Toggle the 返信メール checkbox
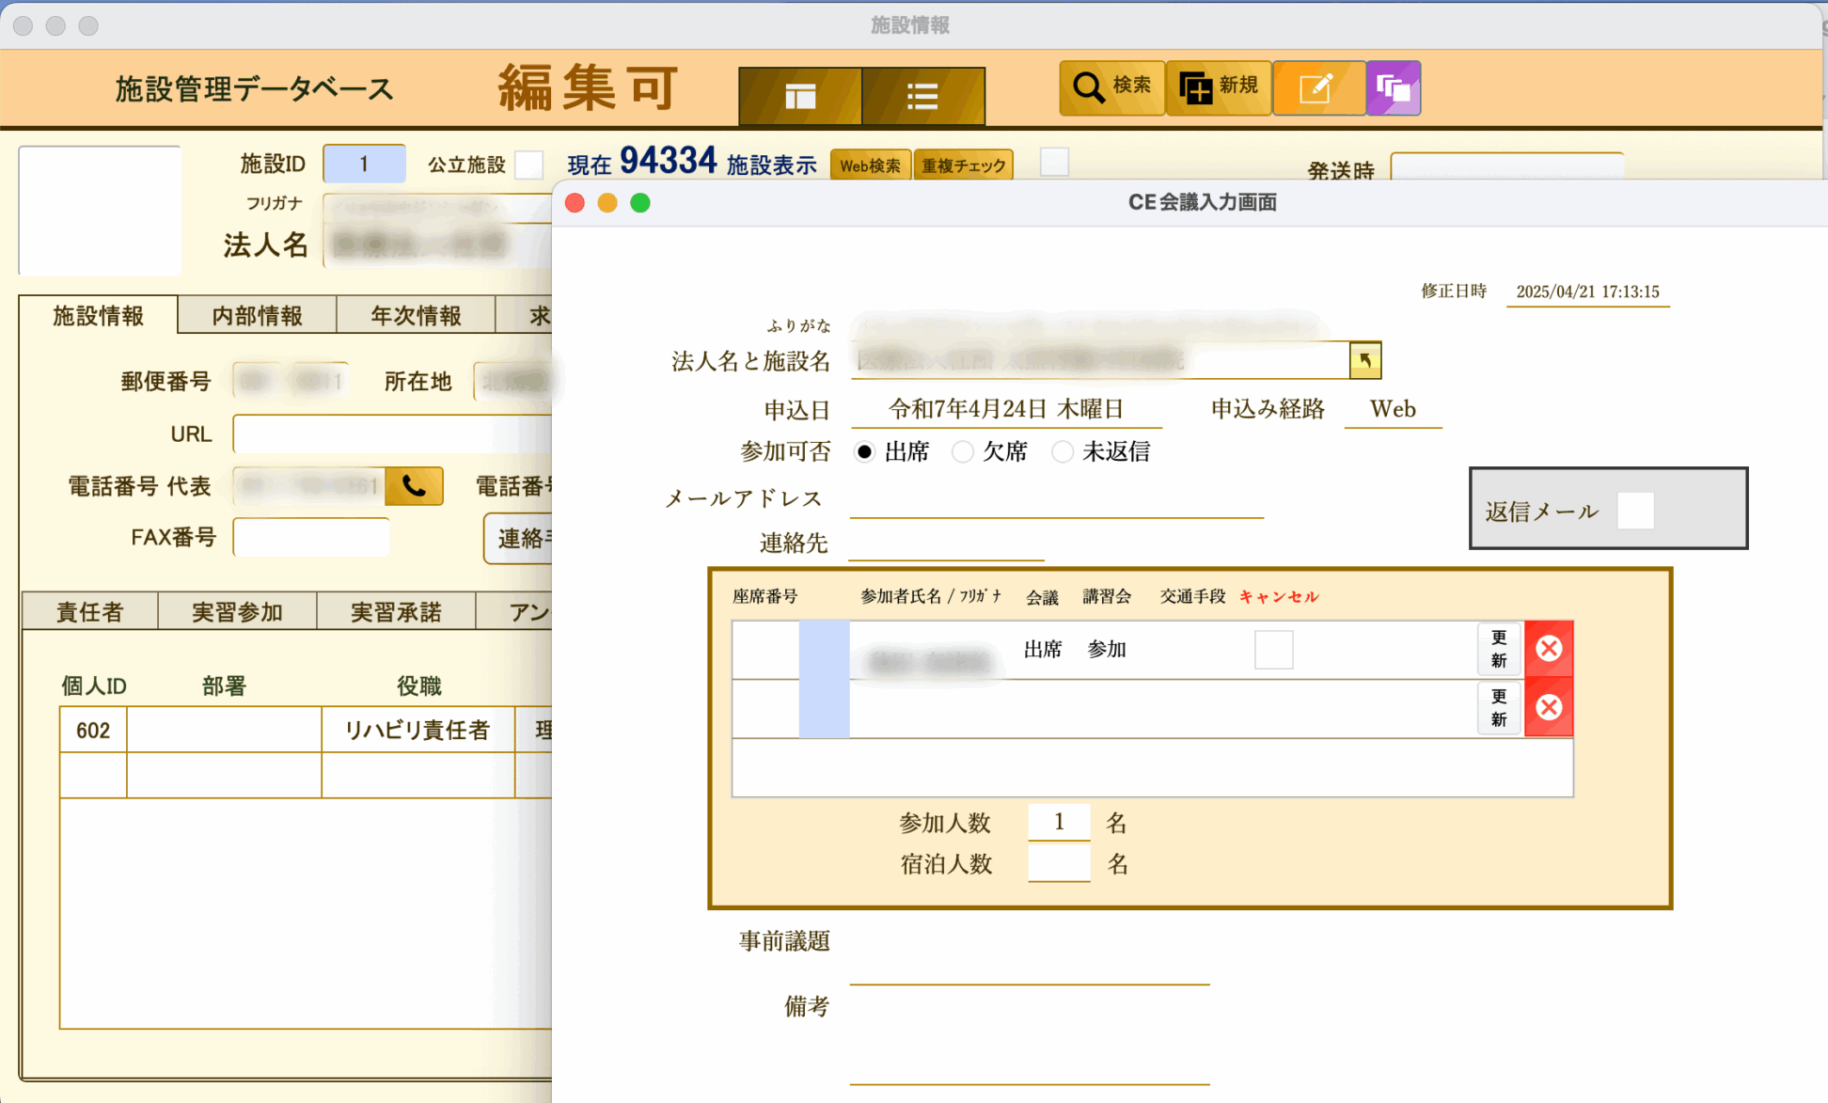This screenshot has width=1828, height=1103. click(1635, 511)
